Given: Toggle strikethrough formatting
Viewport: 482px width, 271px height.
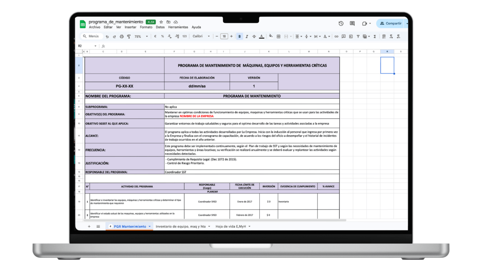Looking at the screenshot, I should 254,37.
